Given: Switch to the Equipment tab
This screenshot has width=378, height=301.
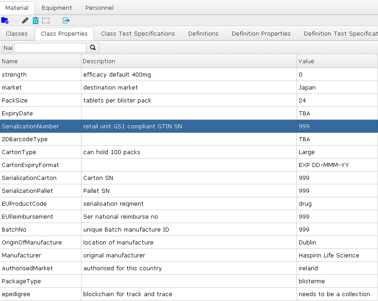Looking at the screenshot, I should (x=57, y=8).
